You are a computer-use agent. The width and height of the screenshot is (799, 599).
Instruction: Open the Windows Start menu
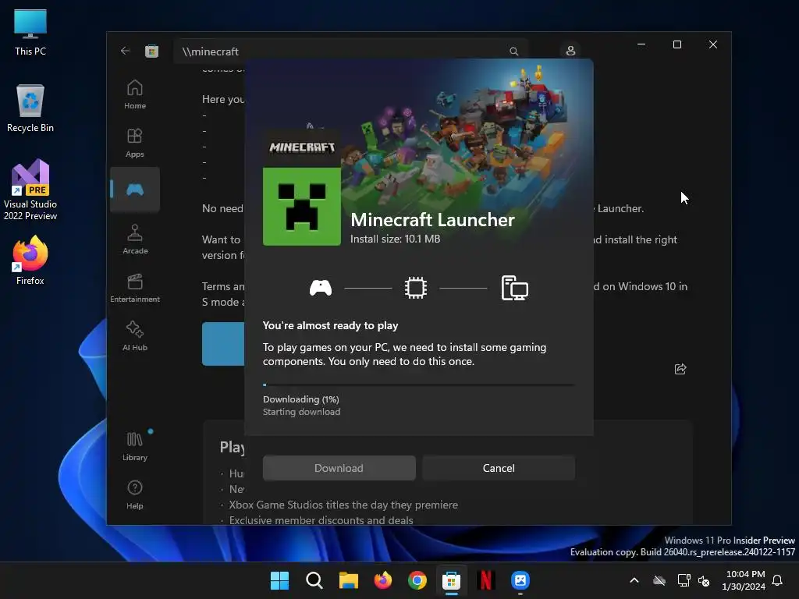tap(280, 580)
